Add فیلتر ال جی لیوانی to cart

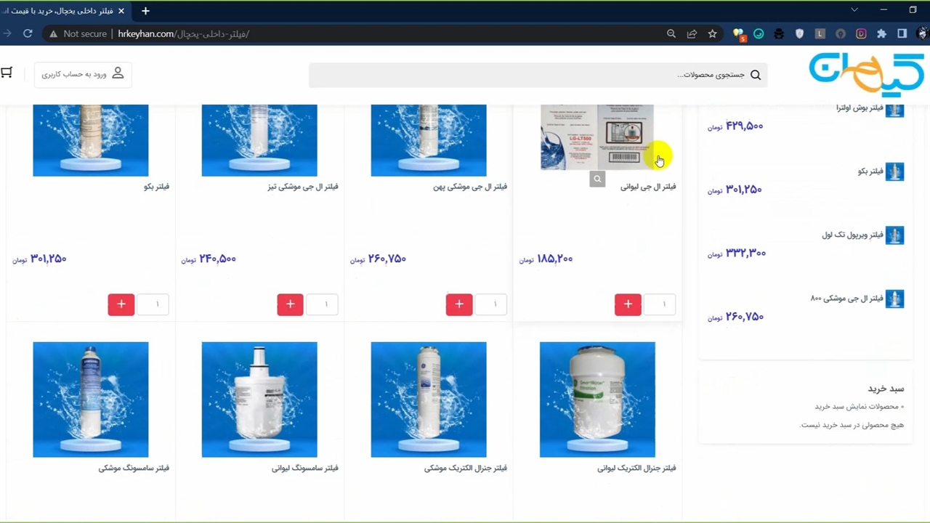click(628, 304)
